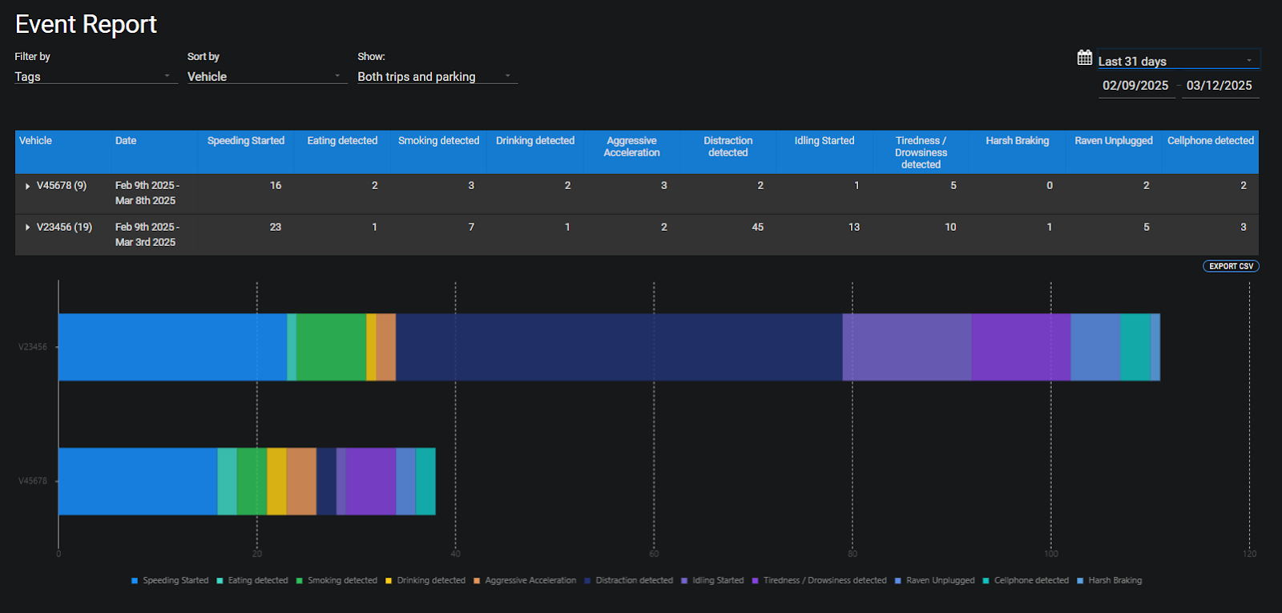The width and height of the screenshot is (1282, 613).
Task: Expand the V23456 vehicle row
Action: [x=28, y=228]
